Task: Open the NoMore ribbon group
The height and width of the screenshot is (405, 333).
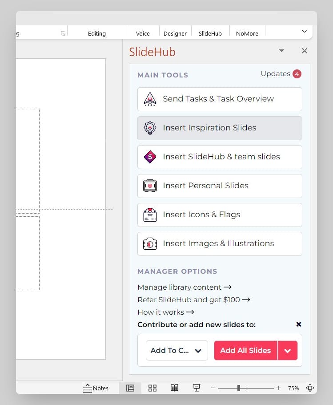Action: 247,33
